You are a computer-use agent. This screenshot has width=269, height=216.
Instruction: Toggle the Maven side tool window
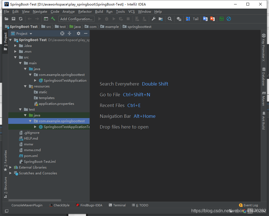tap(264, 98)
